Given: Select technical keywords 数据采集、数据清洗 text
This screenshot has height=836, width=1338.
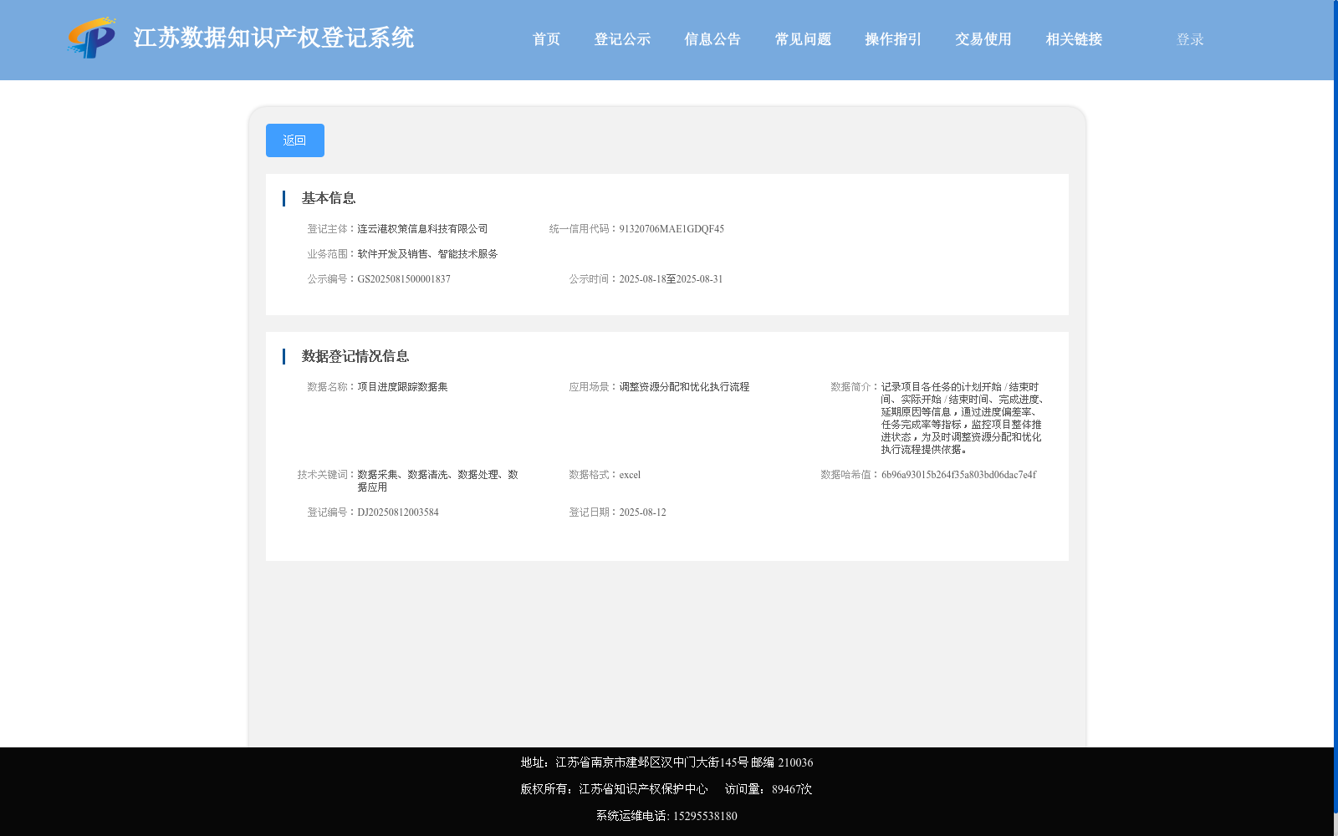Looking at the screenshot, I should (x=437, y=481).
